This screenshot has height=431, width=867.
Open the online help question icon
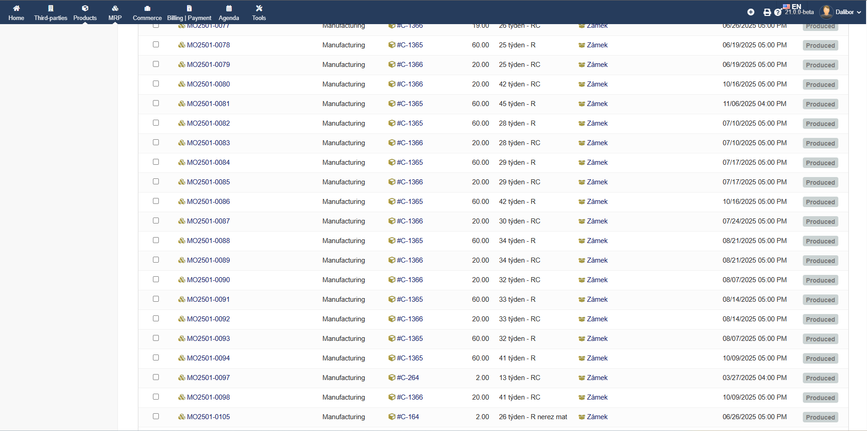click(x=778, y=12)
